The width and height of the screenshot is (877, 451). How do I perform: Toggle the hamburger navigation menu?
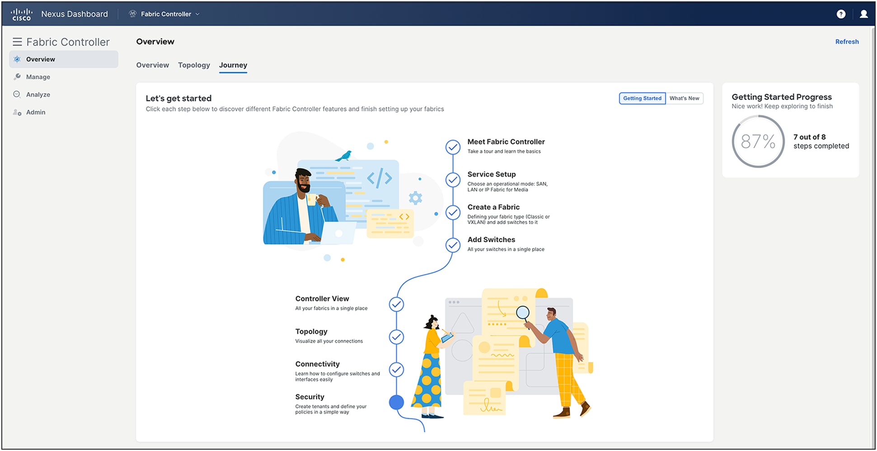tap(17, 42)
